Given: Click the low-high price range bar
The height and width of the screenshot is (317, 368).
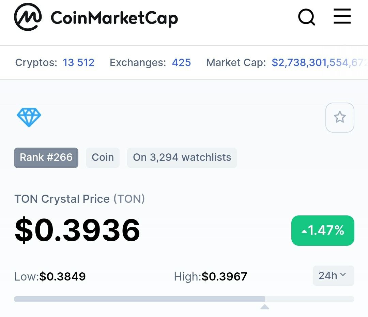Looking at the screenshot, I should (x=184, y=299).
